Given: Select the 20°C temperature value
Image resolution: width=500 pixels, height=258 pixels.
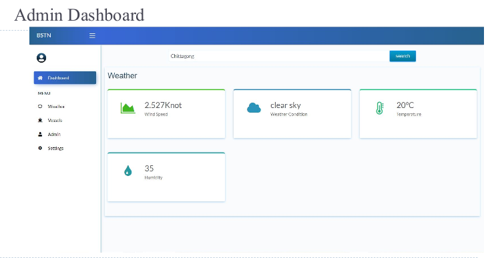Looking at the screenshot, I should tap(405, 105).
